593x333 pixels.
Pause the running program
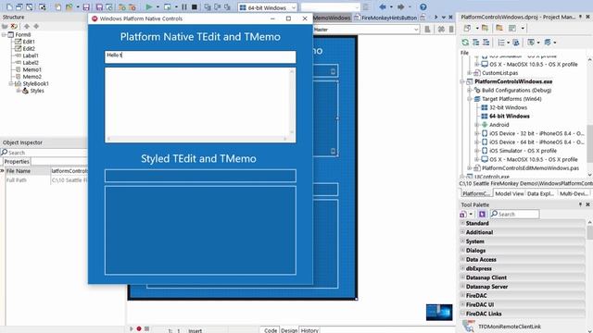pos(184,6)
